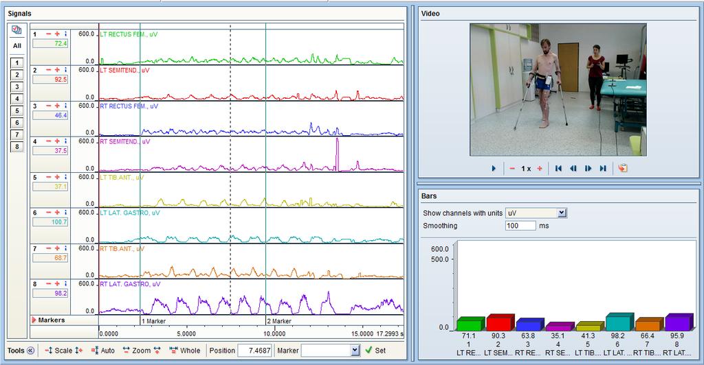Click plus icon on channel 6 row
The image size is (704, 365).
58,212
